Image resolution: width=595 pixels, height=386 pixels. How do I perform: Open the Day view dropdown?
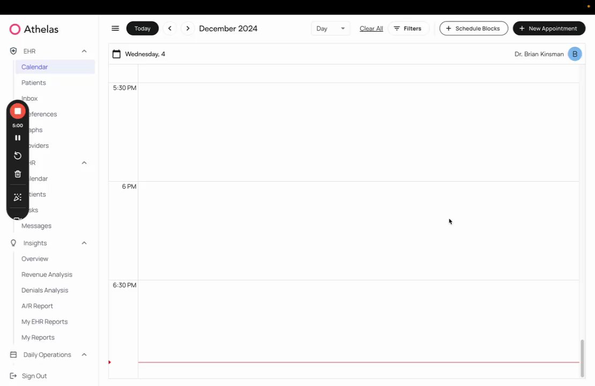click(x=331, y=28)
